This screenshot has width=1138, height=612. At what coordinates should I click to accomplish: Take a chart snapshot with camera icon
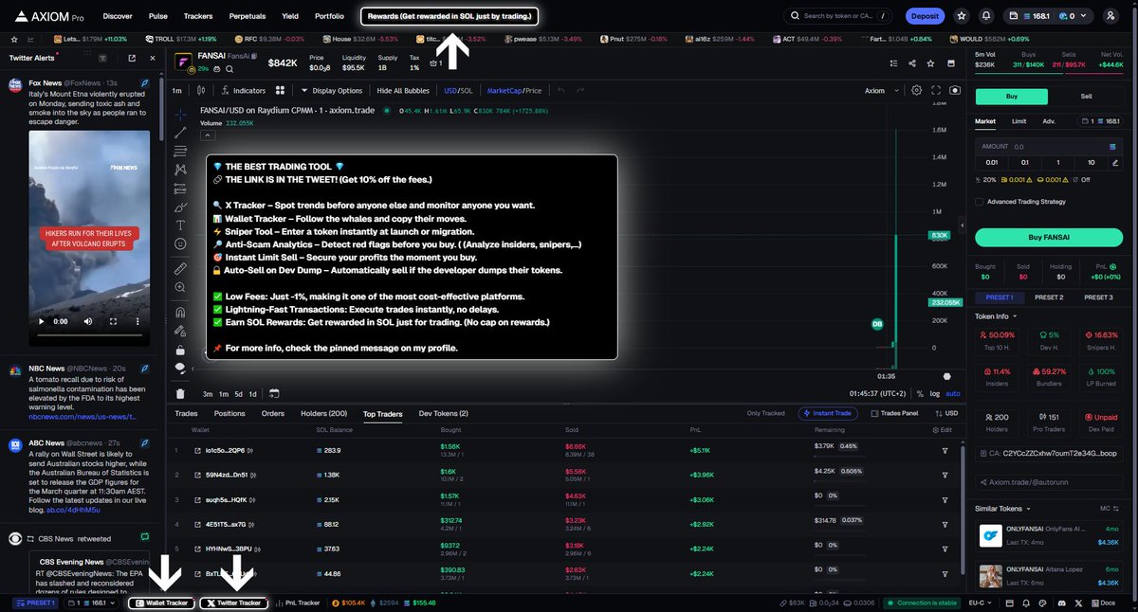(x=955, y=91)
